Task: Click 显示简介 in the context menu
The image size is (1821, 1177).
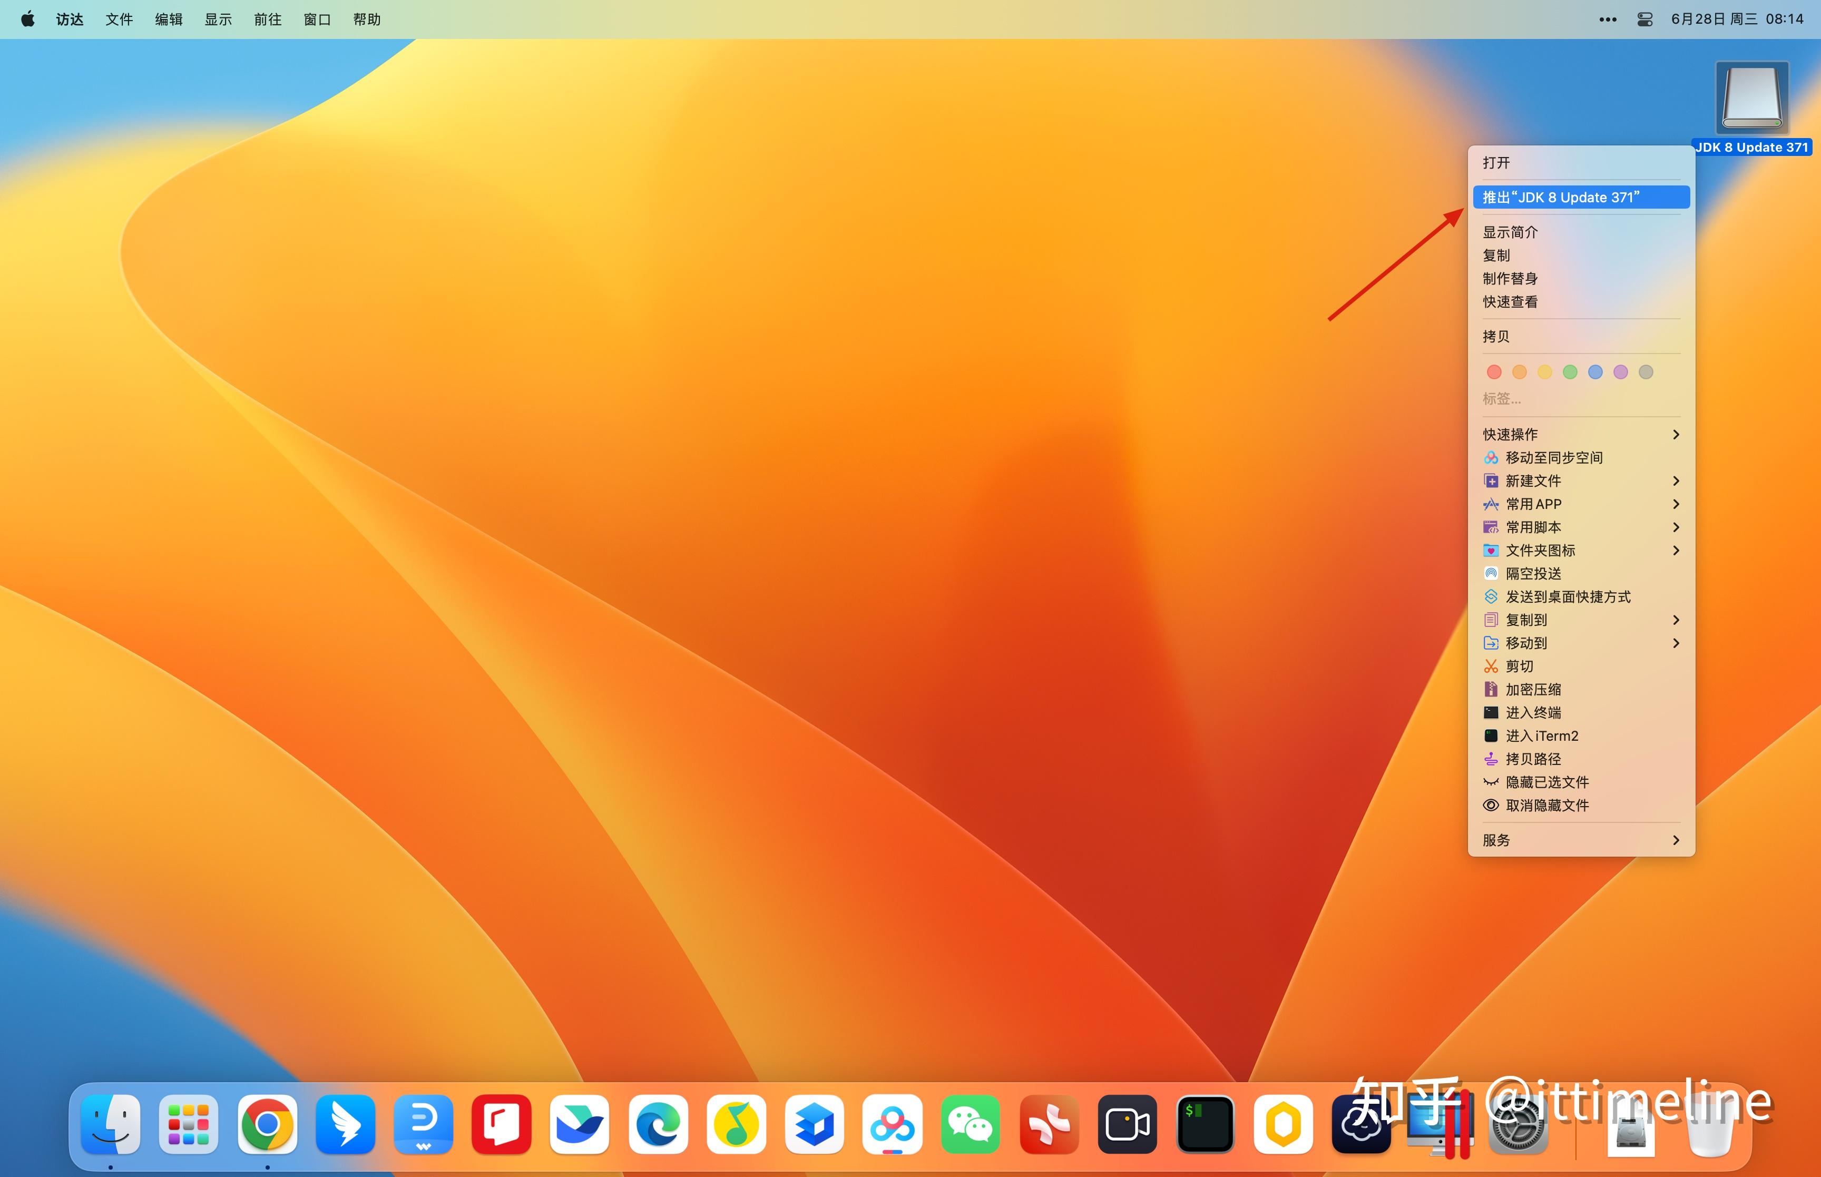Action: tap(1510, 232)
